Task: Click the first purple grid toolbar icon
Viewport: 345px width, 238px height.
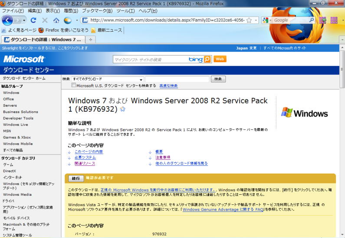Action: (322, 20)
